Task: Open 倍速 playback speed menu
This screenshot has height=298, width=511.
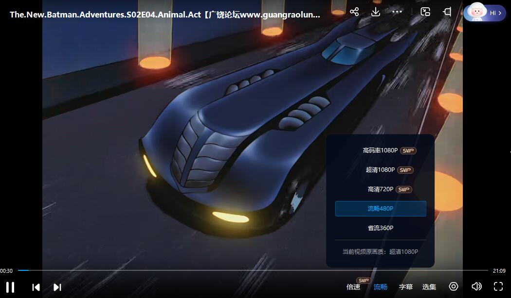Action: (353, 287)
